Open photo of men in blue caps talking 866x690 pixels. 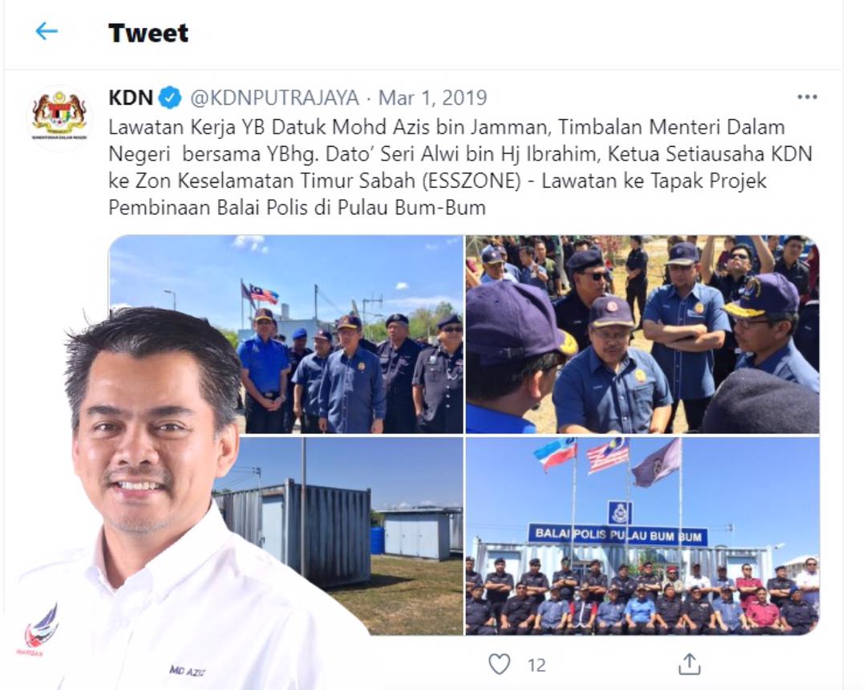click(x=642, y=335)
